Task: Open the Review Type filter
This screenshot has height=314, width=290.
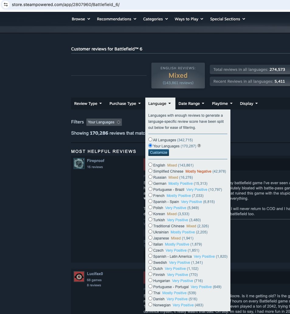Action: 88,104
